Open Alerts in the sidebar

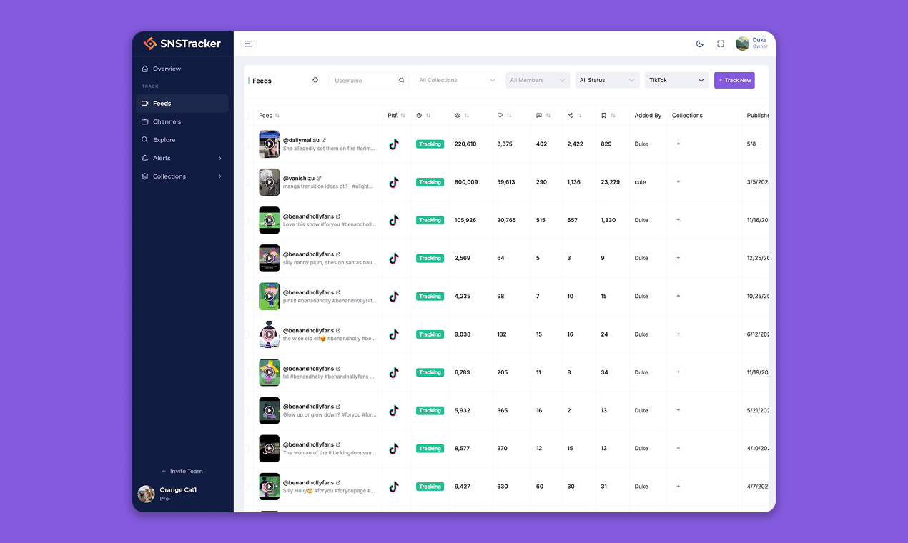click(x=182, y=158)
